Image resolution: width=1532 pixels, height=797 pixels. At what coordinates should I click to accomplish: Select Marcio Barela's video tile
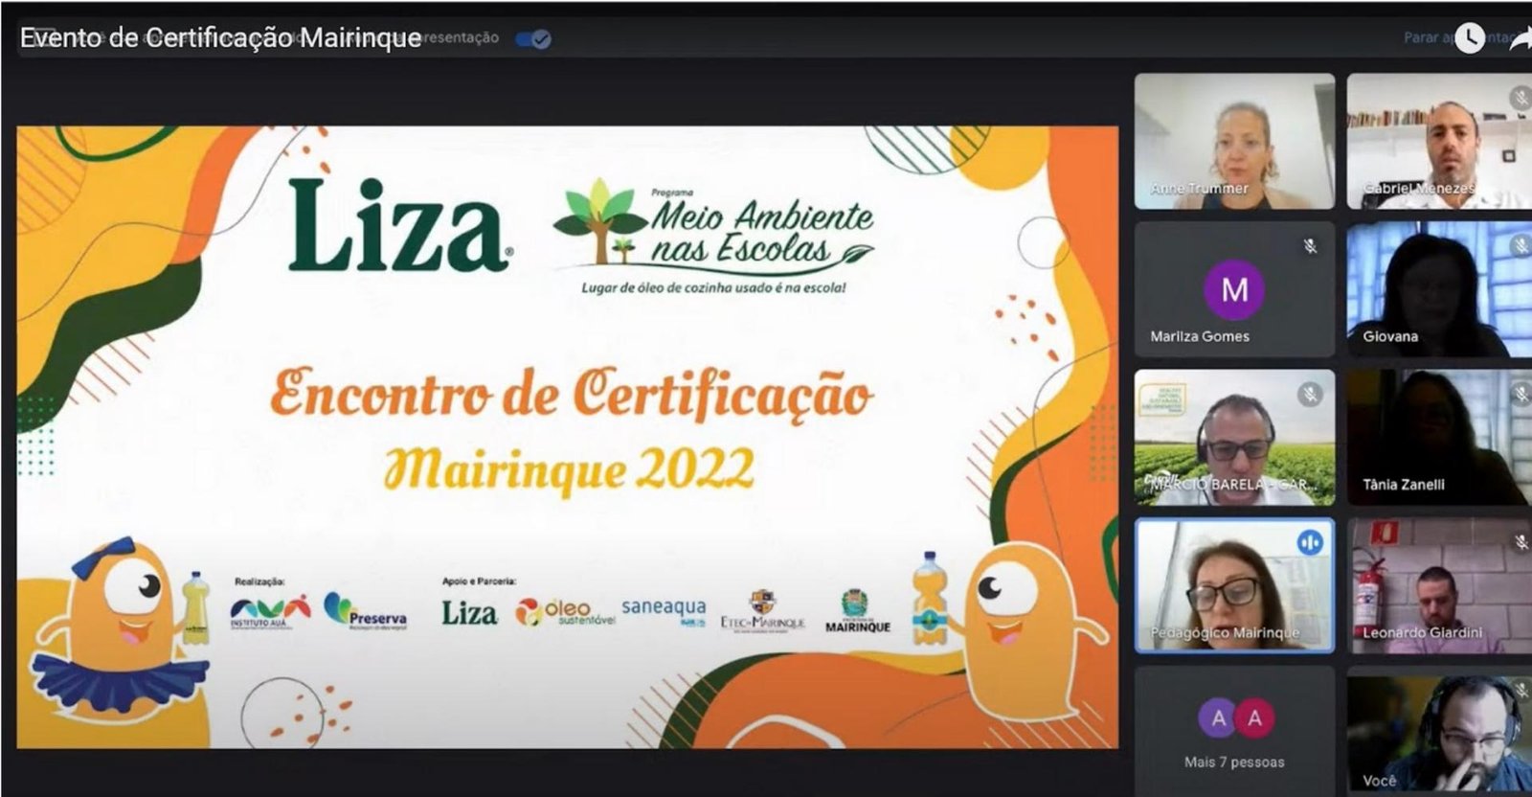pos(1235,438)
